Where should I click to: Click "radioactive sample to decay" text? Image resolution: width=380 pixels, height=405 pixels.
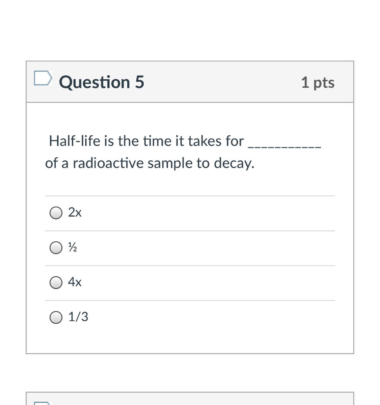[163, 163]
